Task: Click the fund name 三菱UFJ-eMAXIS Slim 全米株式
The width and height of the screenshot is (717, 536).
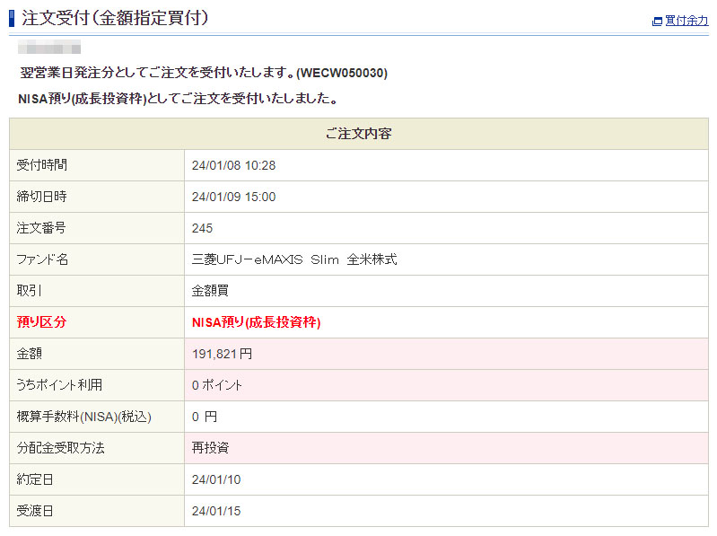Action: point(294,259)
